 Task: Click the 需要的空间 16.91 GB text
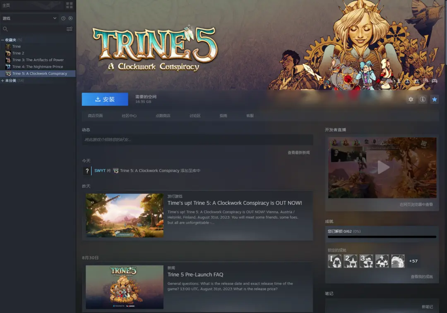point(146,99)
